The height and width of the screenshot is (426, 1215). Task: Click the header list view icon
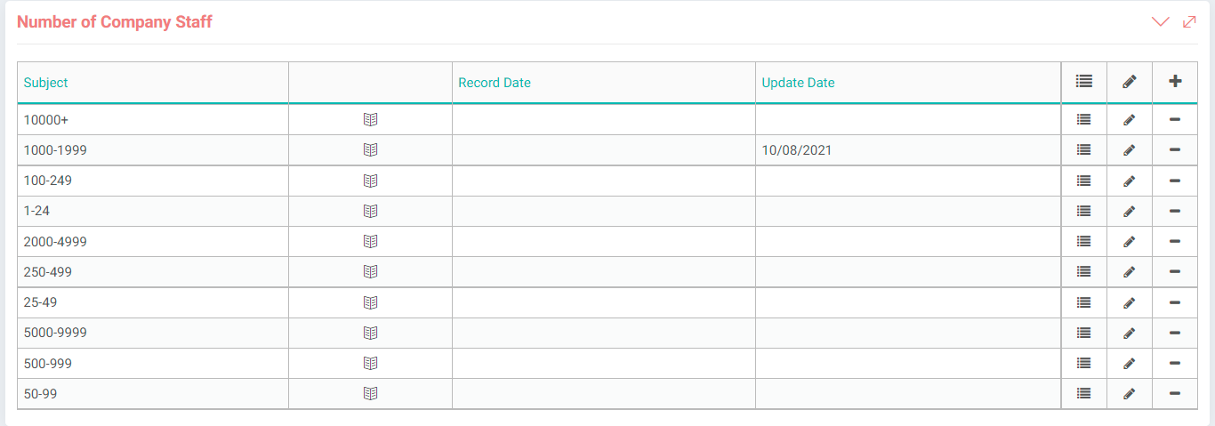(x=1083, y=81)
